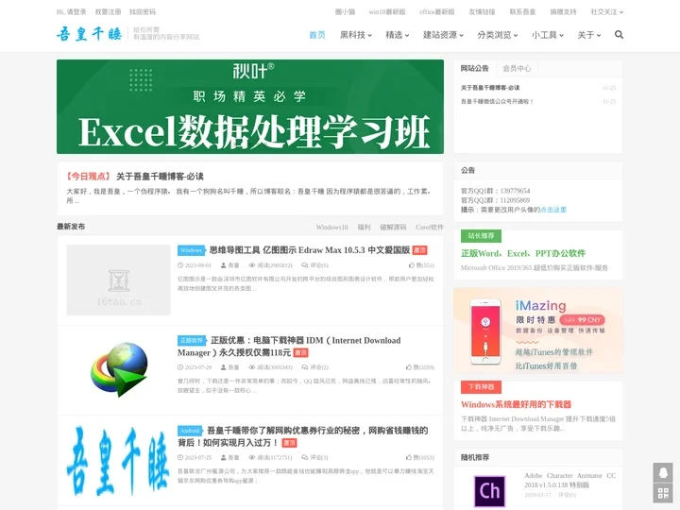Like the Edraw Max post with thumbs-up 赞(551)
Image resolution: width=680 pixels, height=510 pixels.
(x=420, y=265)
